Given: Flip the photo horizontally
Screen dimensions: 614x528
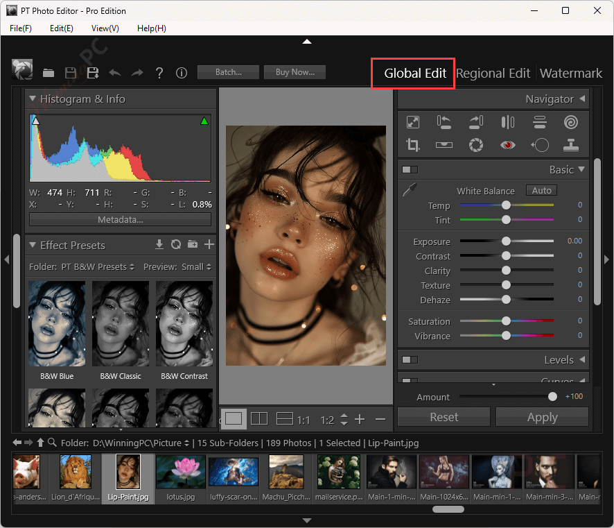Looking at the screenshot, I should [x=507, y=122].
